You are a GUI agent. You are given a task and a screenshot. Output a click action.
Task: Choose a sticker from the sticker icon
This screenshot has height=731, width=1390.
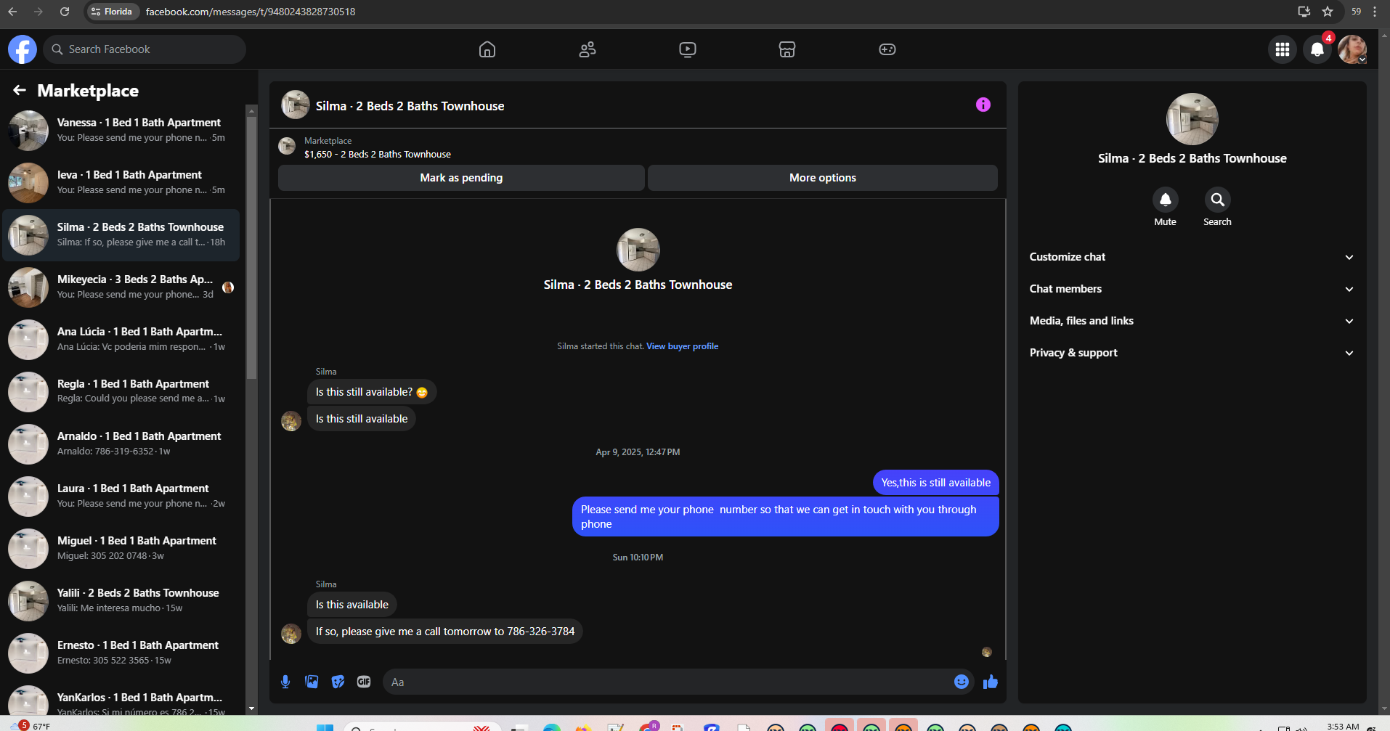click(x=338, y=682)
